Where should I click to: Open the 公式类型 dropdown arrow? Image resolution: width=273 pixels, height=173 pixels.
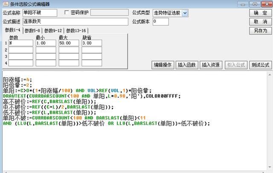pos(185,13)
